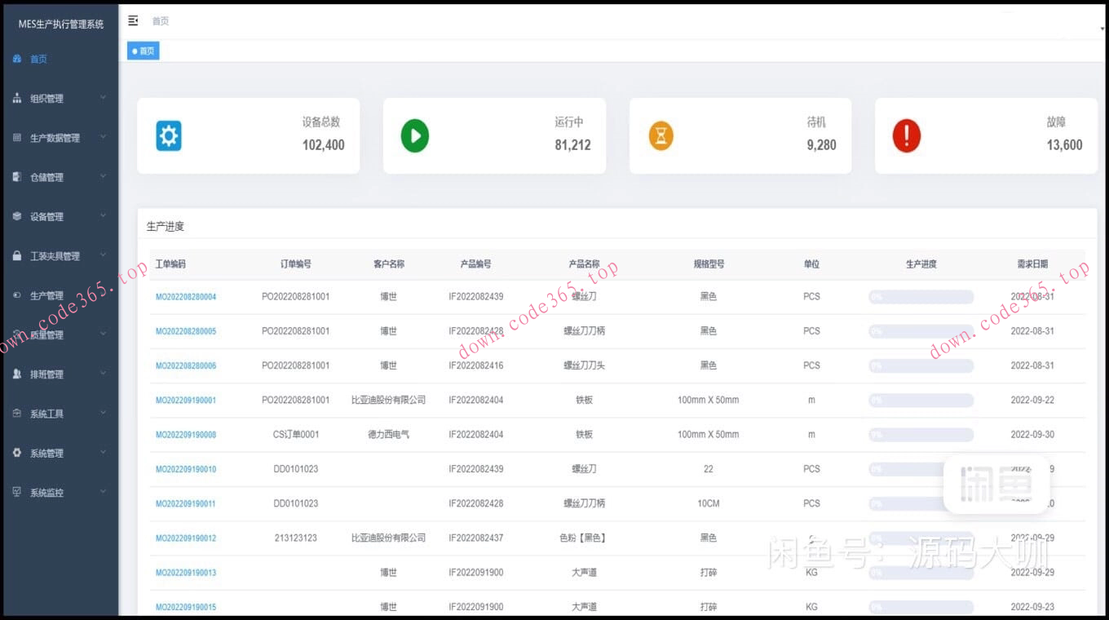The width and height of the screenshot is (1109, 620).
Task: Click the 生产数据管理 sidebar icon
Action: 17,138
